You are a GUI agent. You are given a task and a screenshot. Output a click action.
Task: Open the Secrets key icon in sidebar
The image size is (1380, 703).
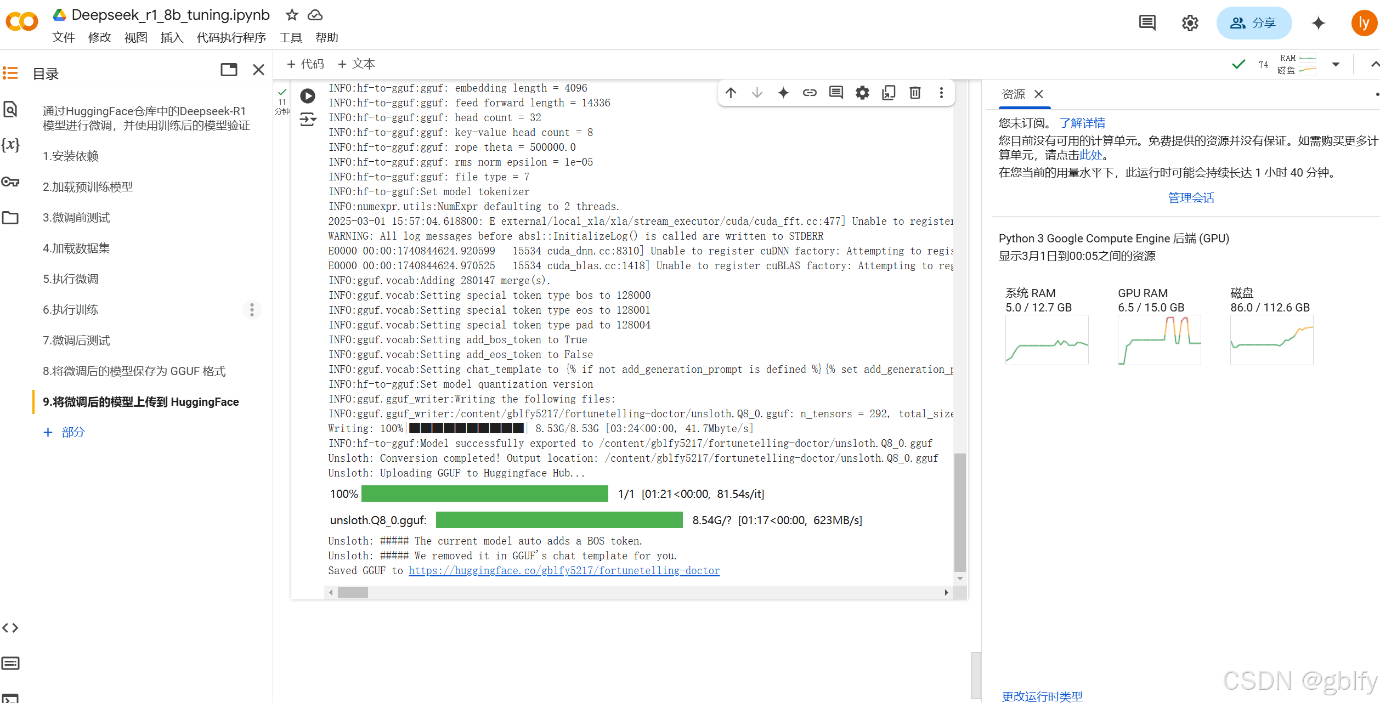(10, 182)
